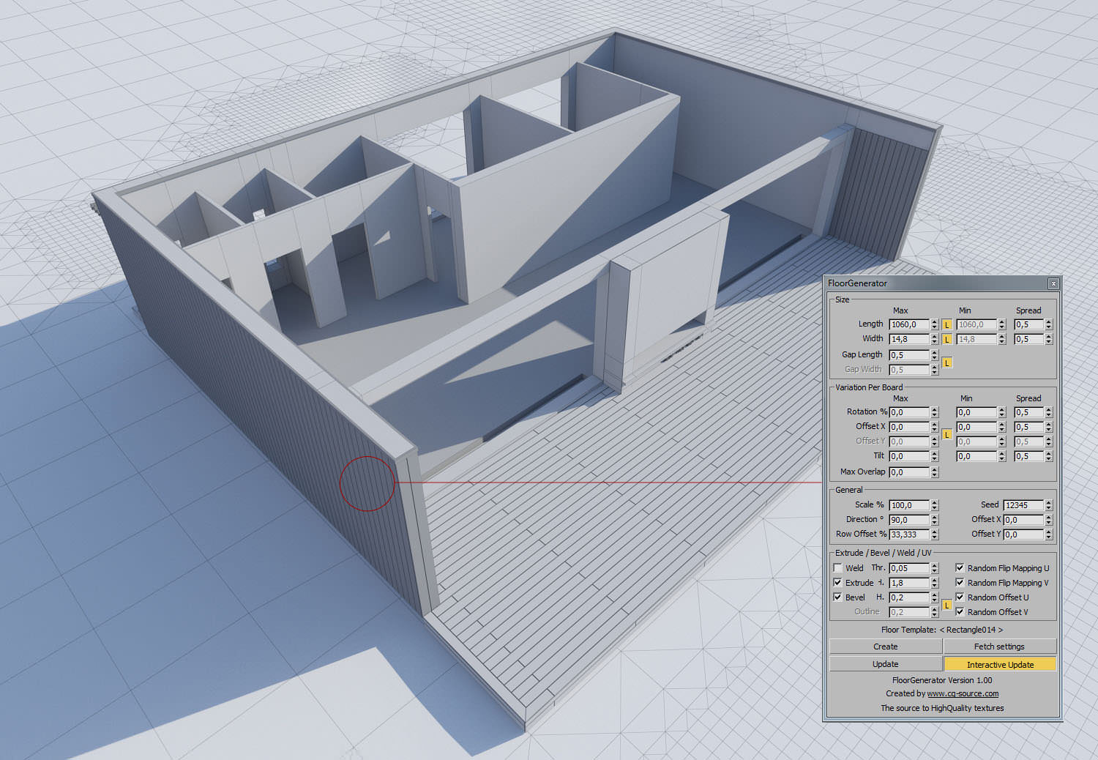1098x760 pixels.
Task: Click the Tilt Spread value field
Action: click(1028, 456)
